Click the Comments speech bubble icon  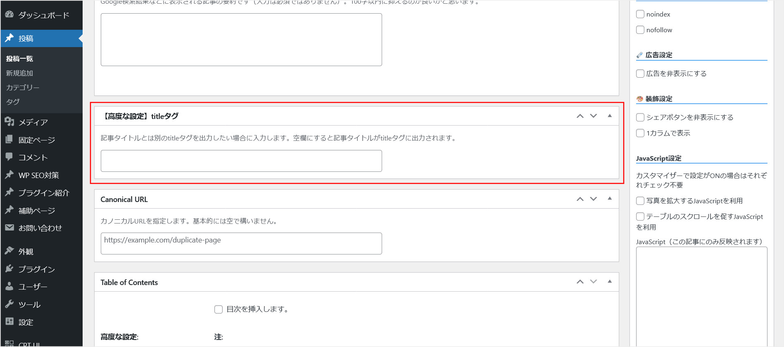coord(10,157)
